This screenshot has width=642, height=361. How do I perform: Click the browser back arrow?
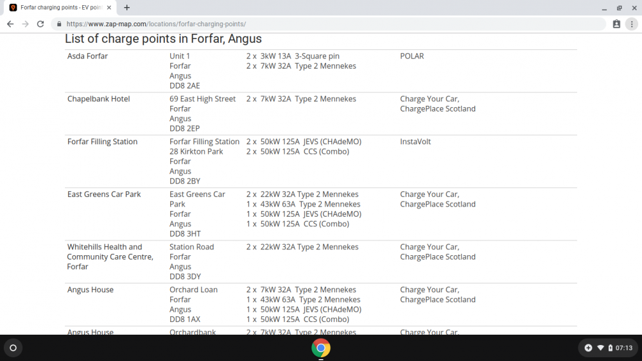[x=10, y=24]
